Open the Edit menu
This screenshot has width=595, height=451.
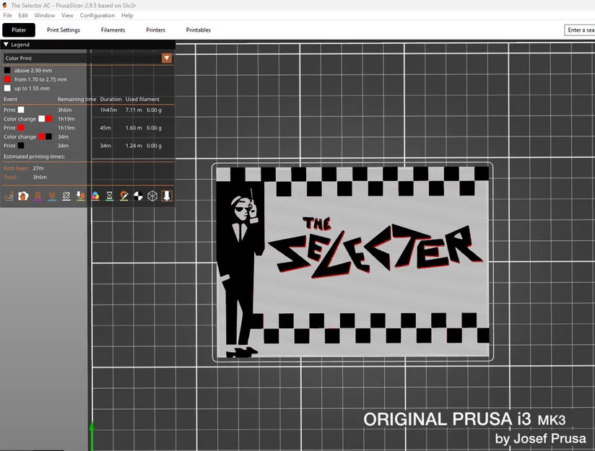click(x=23, y=16)
